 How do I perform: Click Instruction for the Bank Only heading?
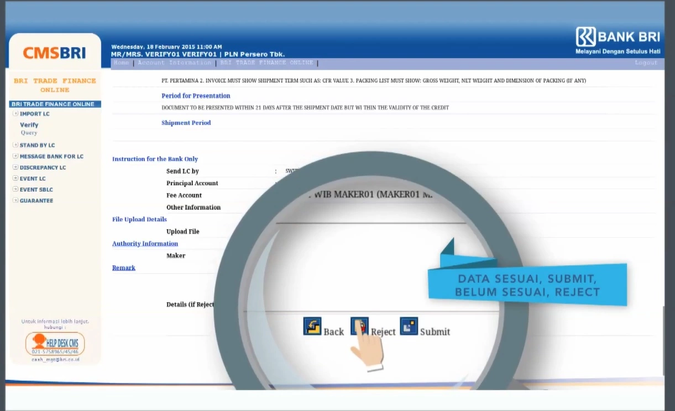pyautogui.click(x=155, y=159)
